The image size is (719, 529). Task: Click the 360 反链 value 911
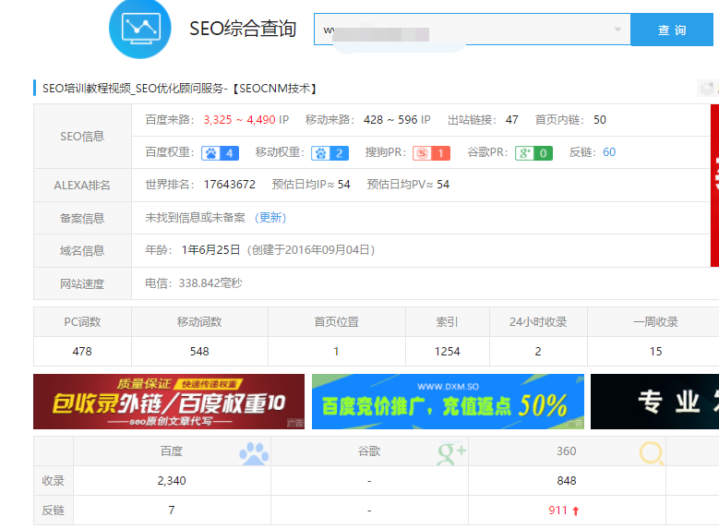pyautogui.click(x=558, y=510)
